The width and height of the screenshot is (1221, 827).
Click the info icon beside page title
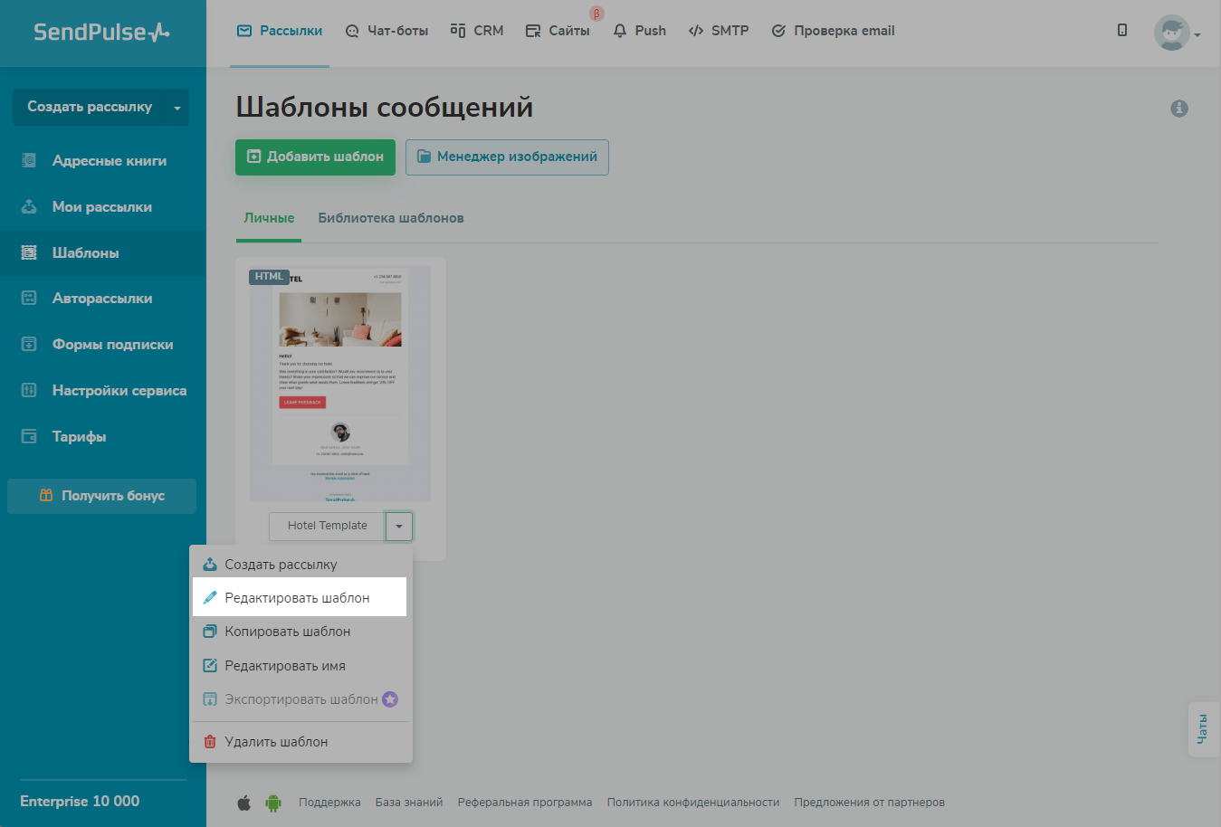click(1178, 109)
